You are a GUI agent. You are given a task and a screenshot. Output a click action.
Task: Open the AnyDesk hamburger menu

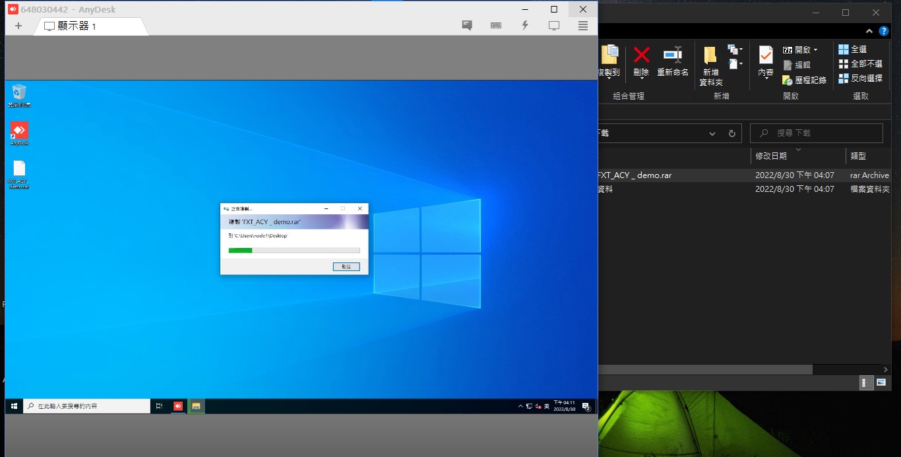(583, 26)
